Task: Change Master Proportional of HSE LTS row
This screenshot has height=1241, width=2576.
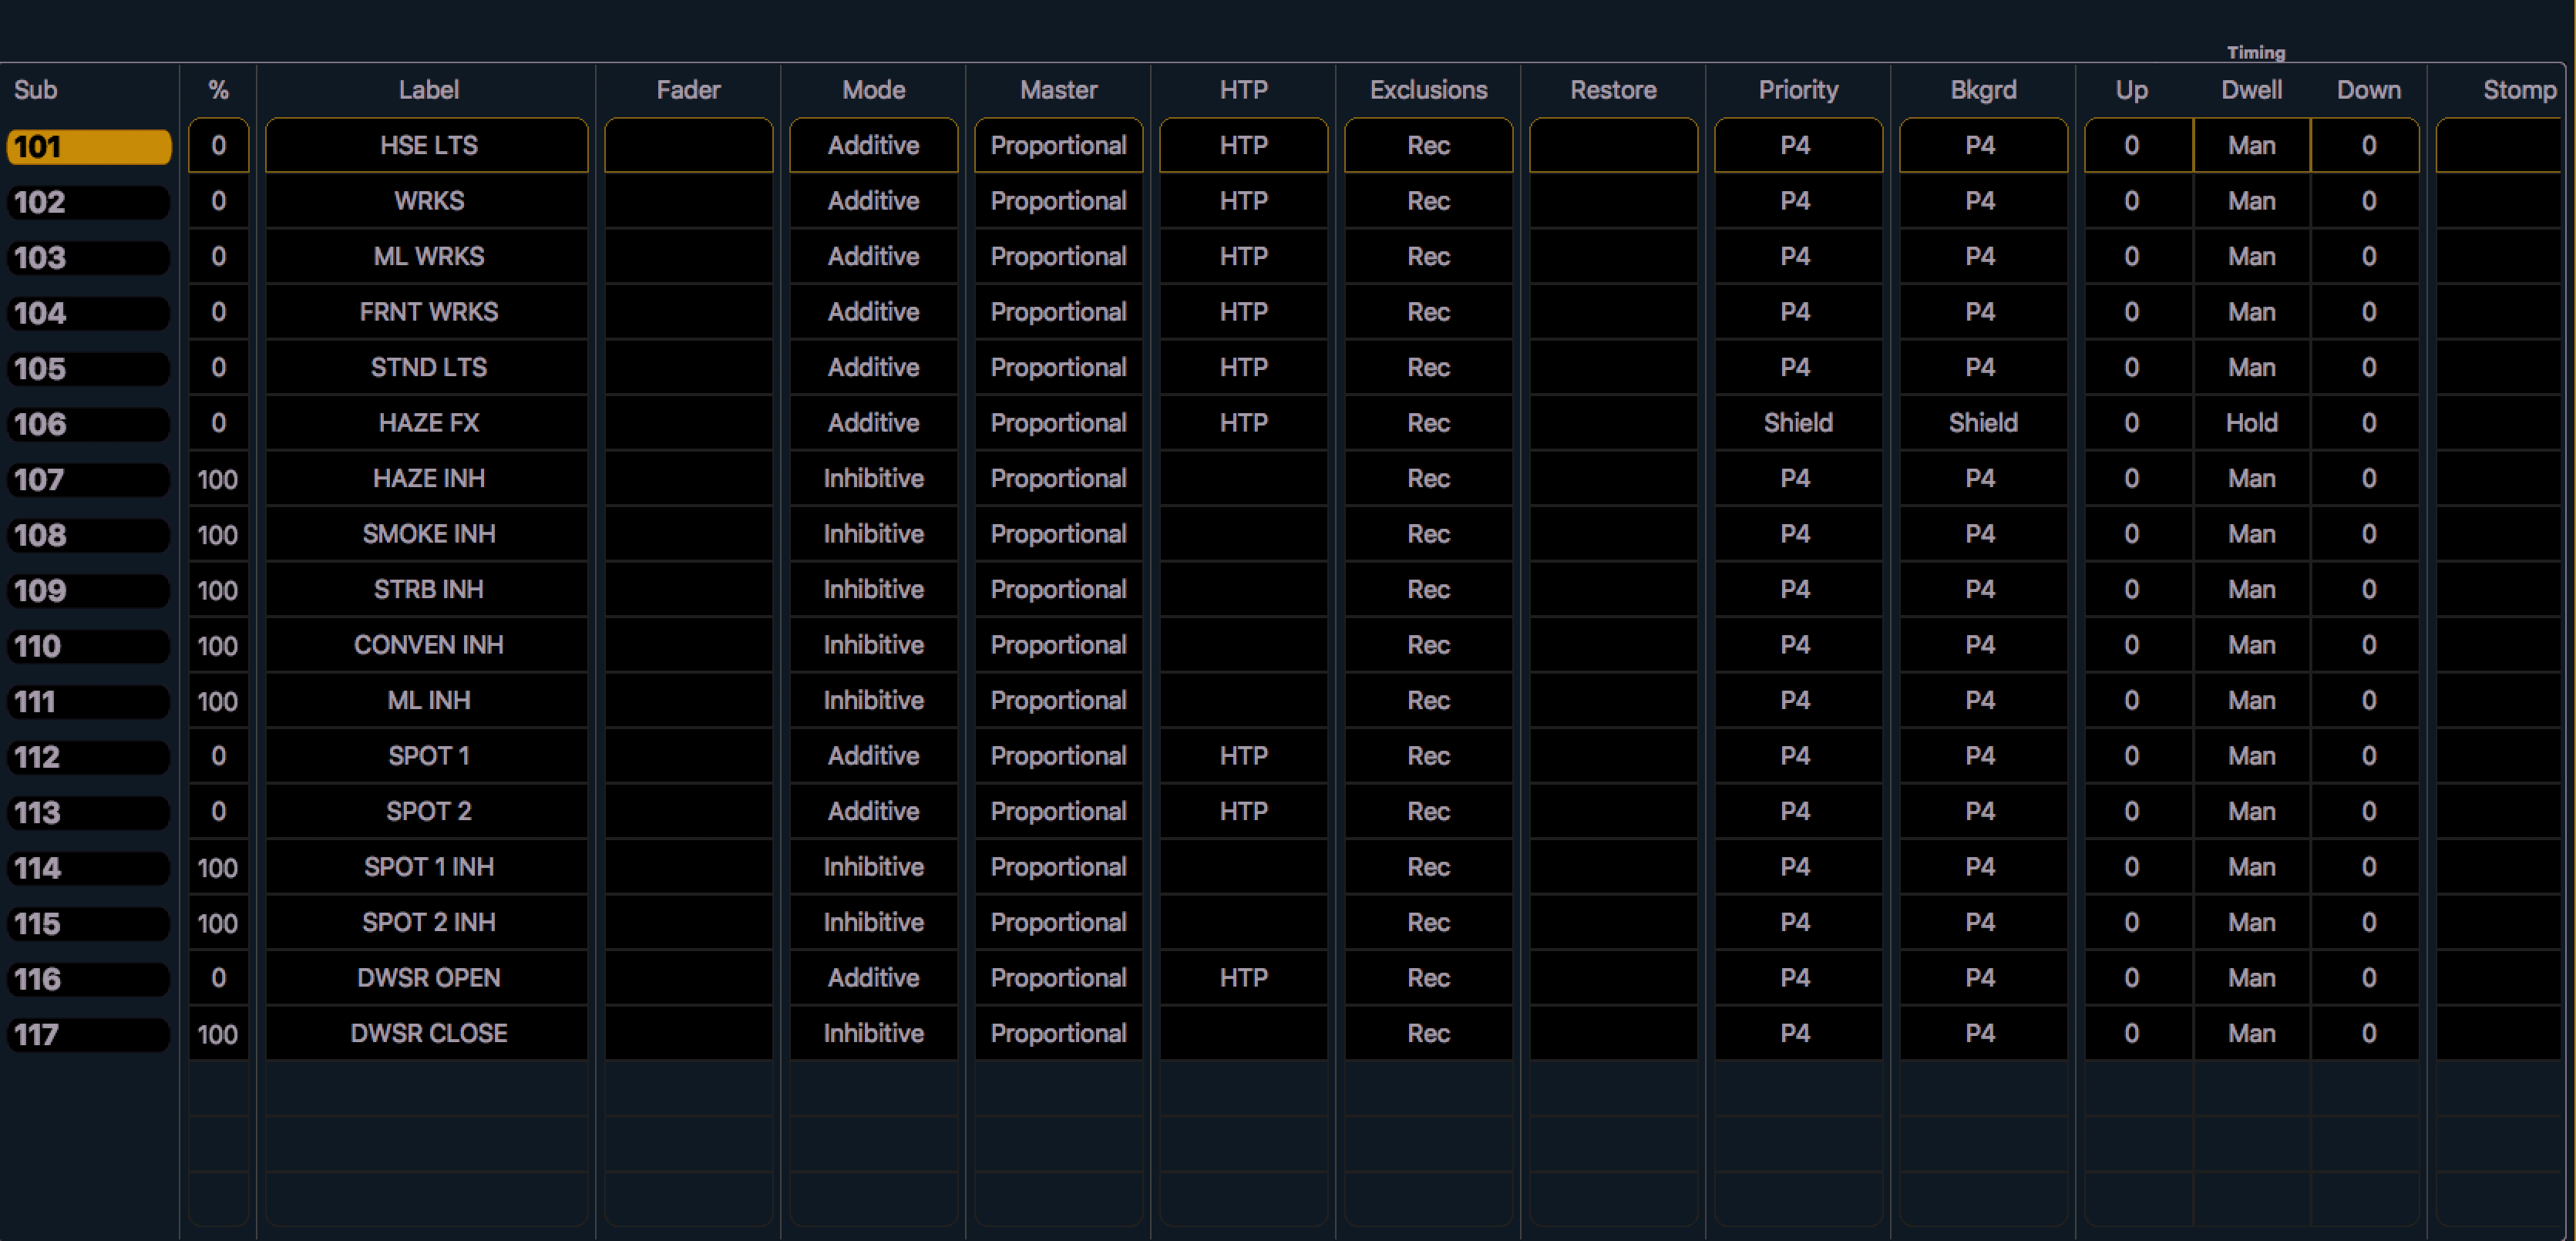Action: tap(1058, 146)
